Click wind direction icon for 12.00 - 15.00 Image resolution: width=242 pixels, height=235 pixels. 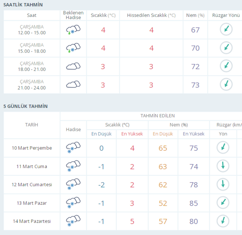point(226,30)
